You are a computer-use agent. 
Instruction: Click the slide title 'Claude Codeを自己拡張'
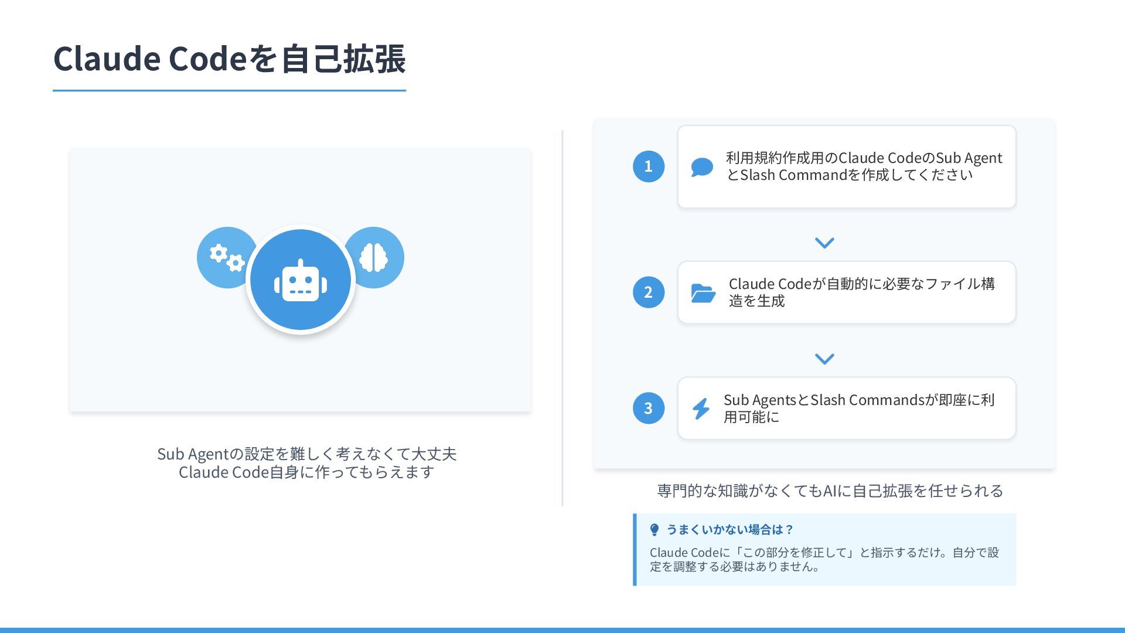point(229,59)
